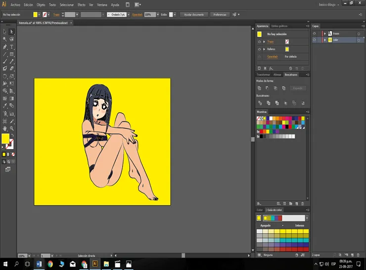Select the Eyedropper tool

click(4, 106)
